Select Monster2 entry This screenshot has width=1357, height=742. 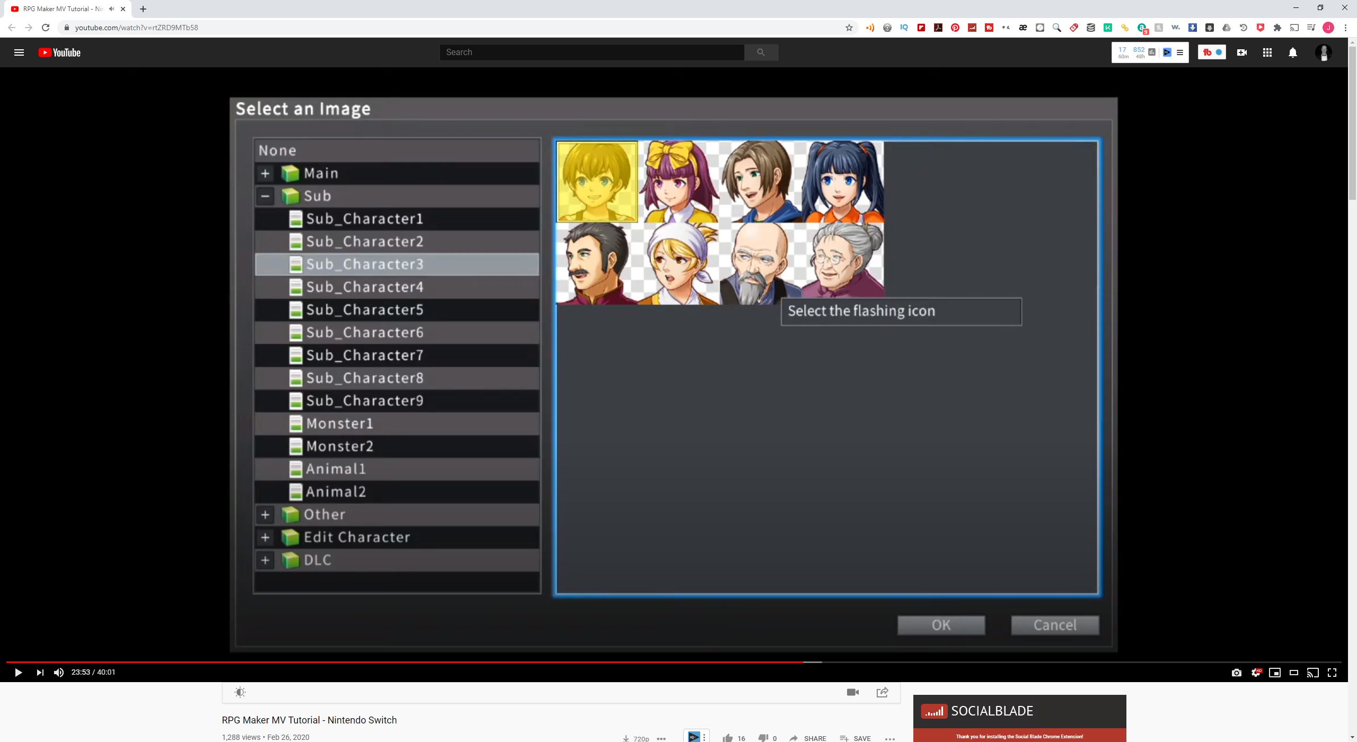click(397, 447)
